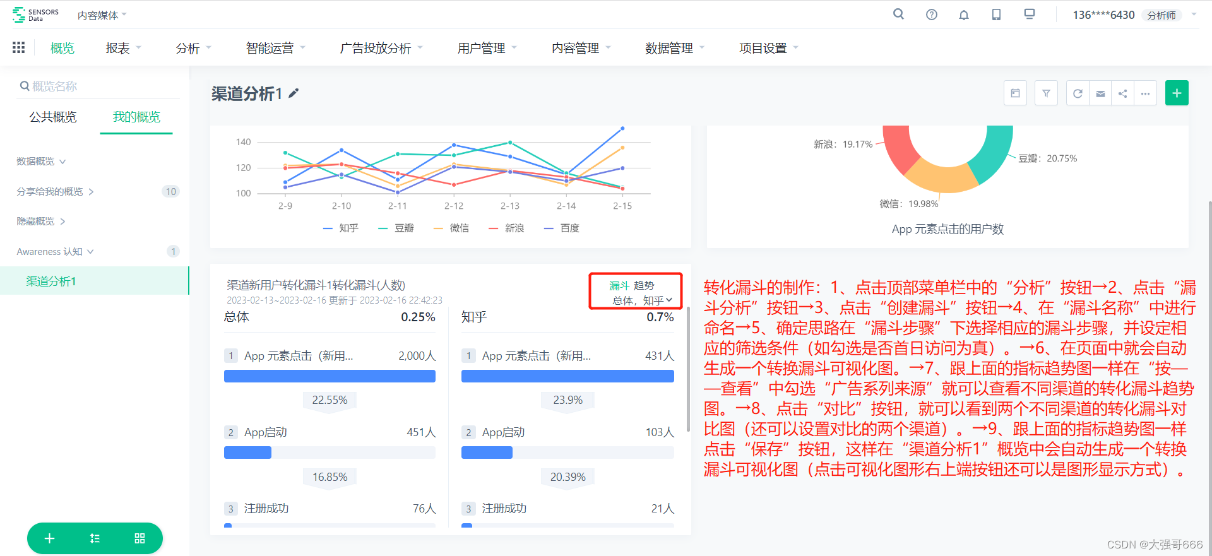Go to the 概览 main menu
1212x556 pixels.
(x=62, y=48)
